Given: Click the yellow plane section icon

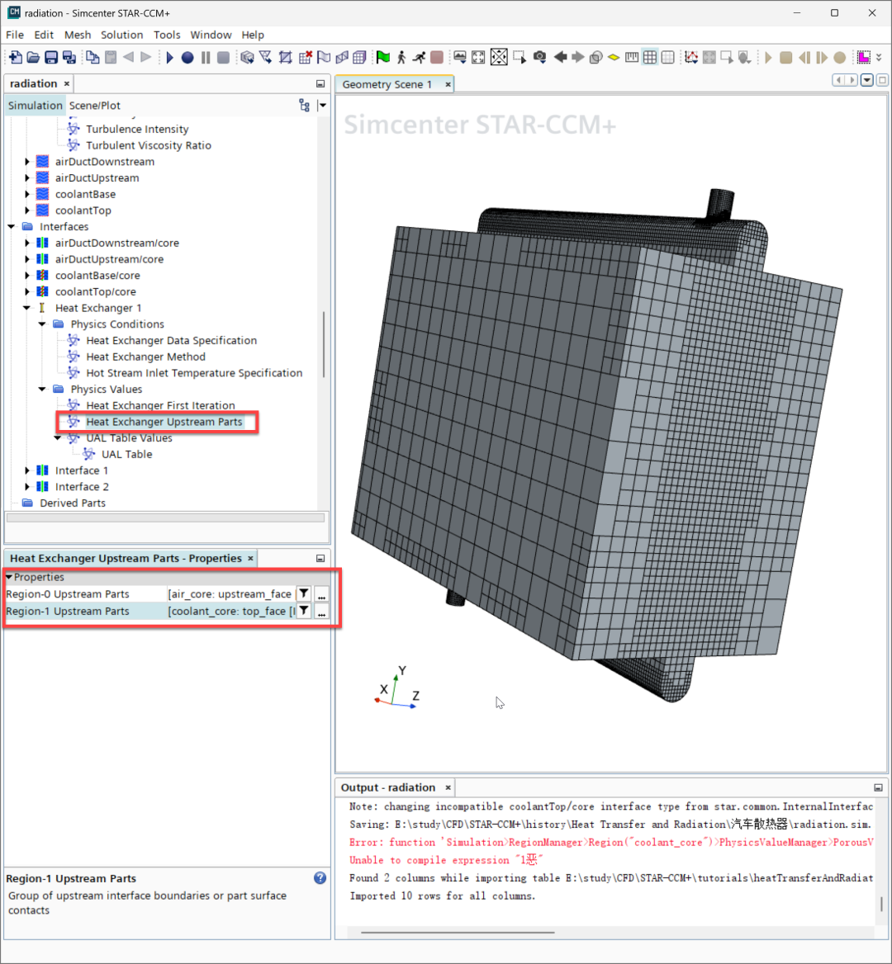Looking at the screenshot, I should coord(614,57).
